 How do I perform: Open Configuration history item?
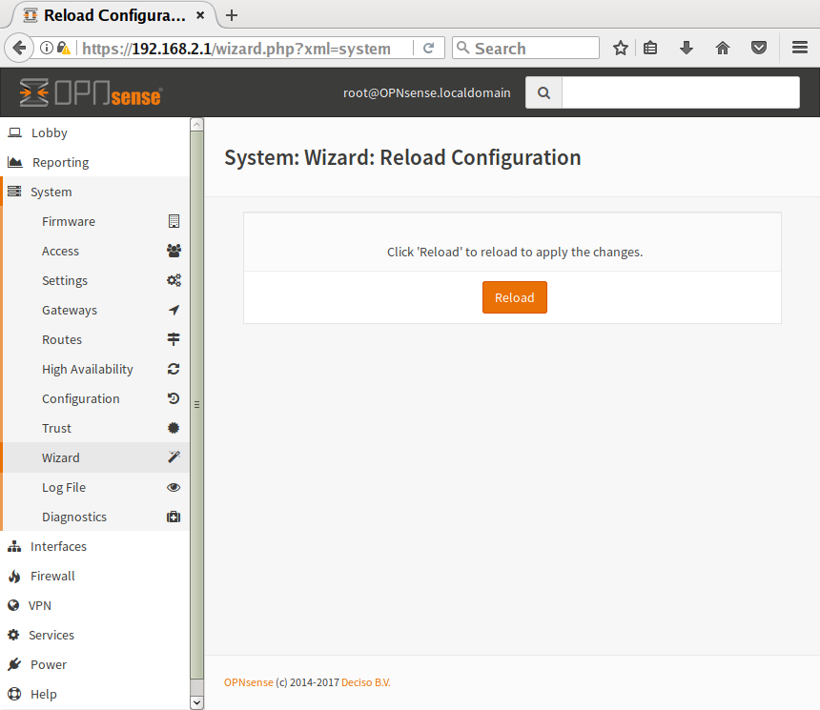pos(81,398)
